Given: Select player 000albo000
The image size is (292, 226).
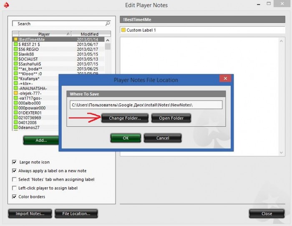Looking at the screenshot, I should click(x=35, y=103).
